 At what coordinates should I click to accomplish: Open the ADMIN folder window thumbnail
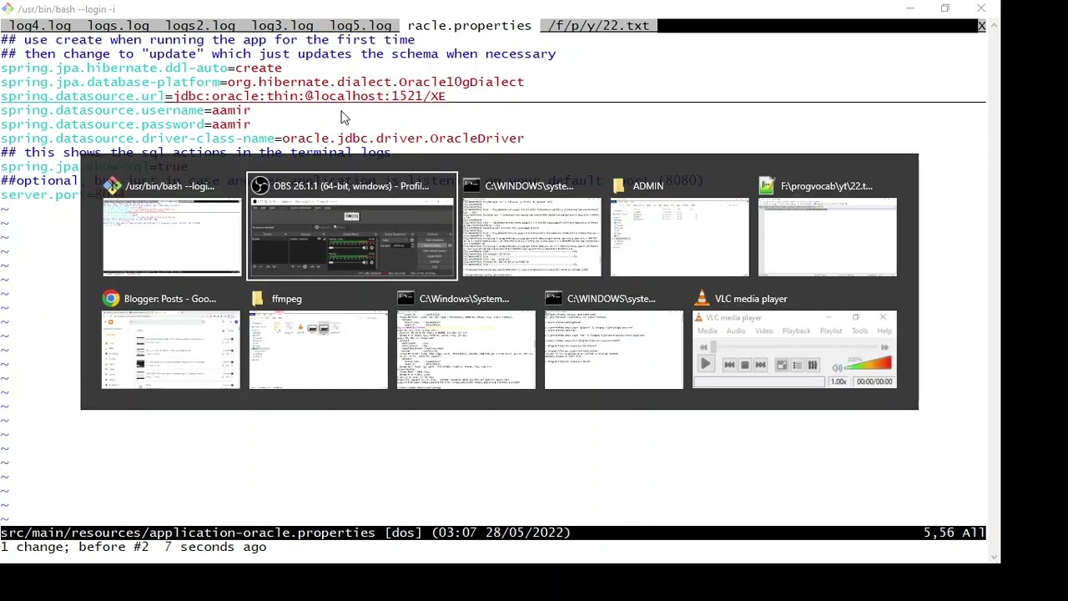[680, 237]
